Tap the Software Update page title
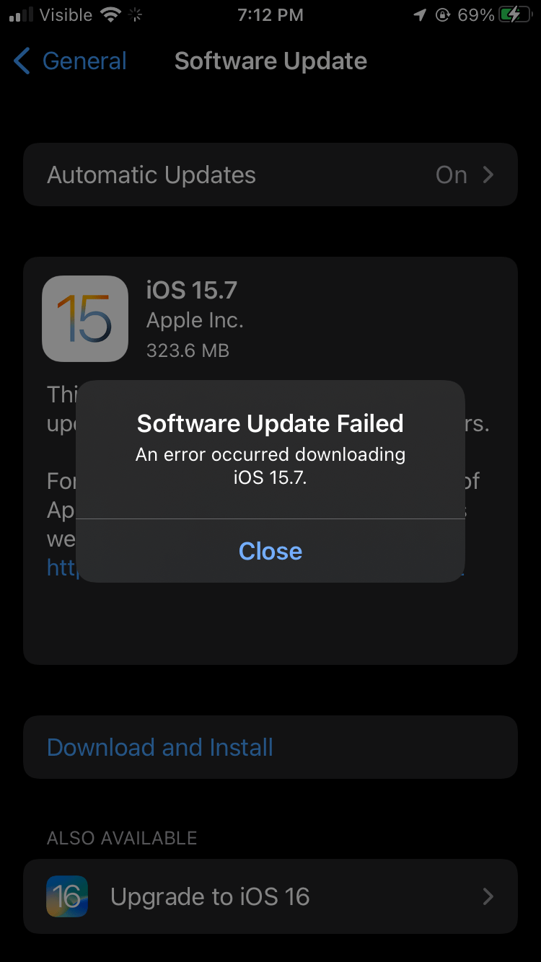Viewport: 541px width, 962px height. (270, 61)
